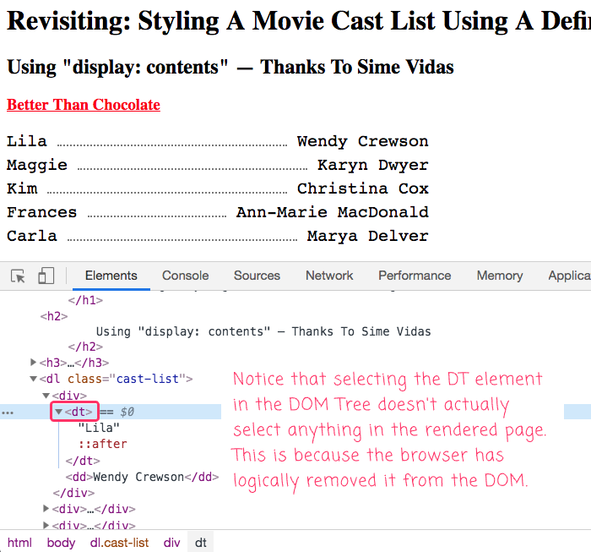Click the character name Frances
The image size is (591, 552).
[42, 212]
